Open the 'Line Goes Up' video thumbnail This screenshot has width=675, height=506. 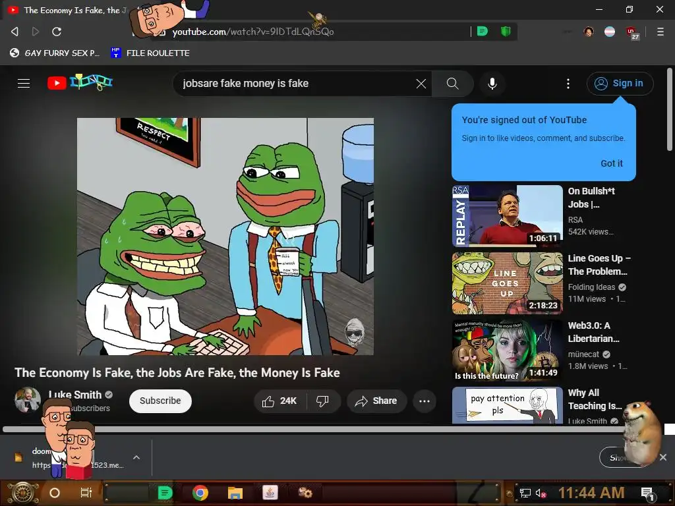[x=507, y=283]
